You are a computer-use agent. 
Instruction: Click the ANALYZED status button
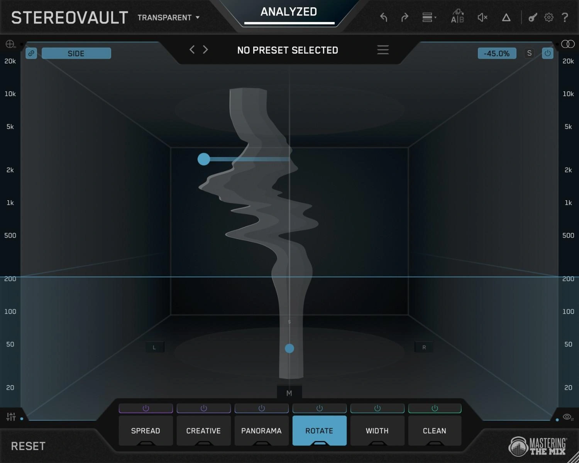click(x=289, y=12)
